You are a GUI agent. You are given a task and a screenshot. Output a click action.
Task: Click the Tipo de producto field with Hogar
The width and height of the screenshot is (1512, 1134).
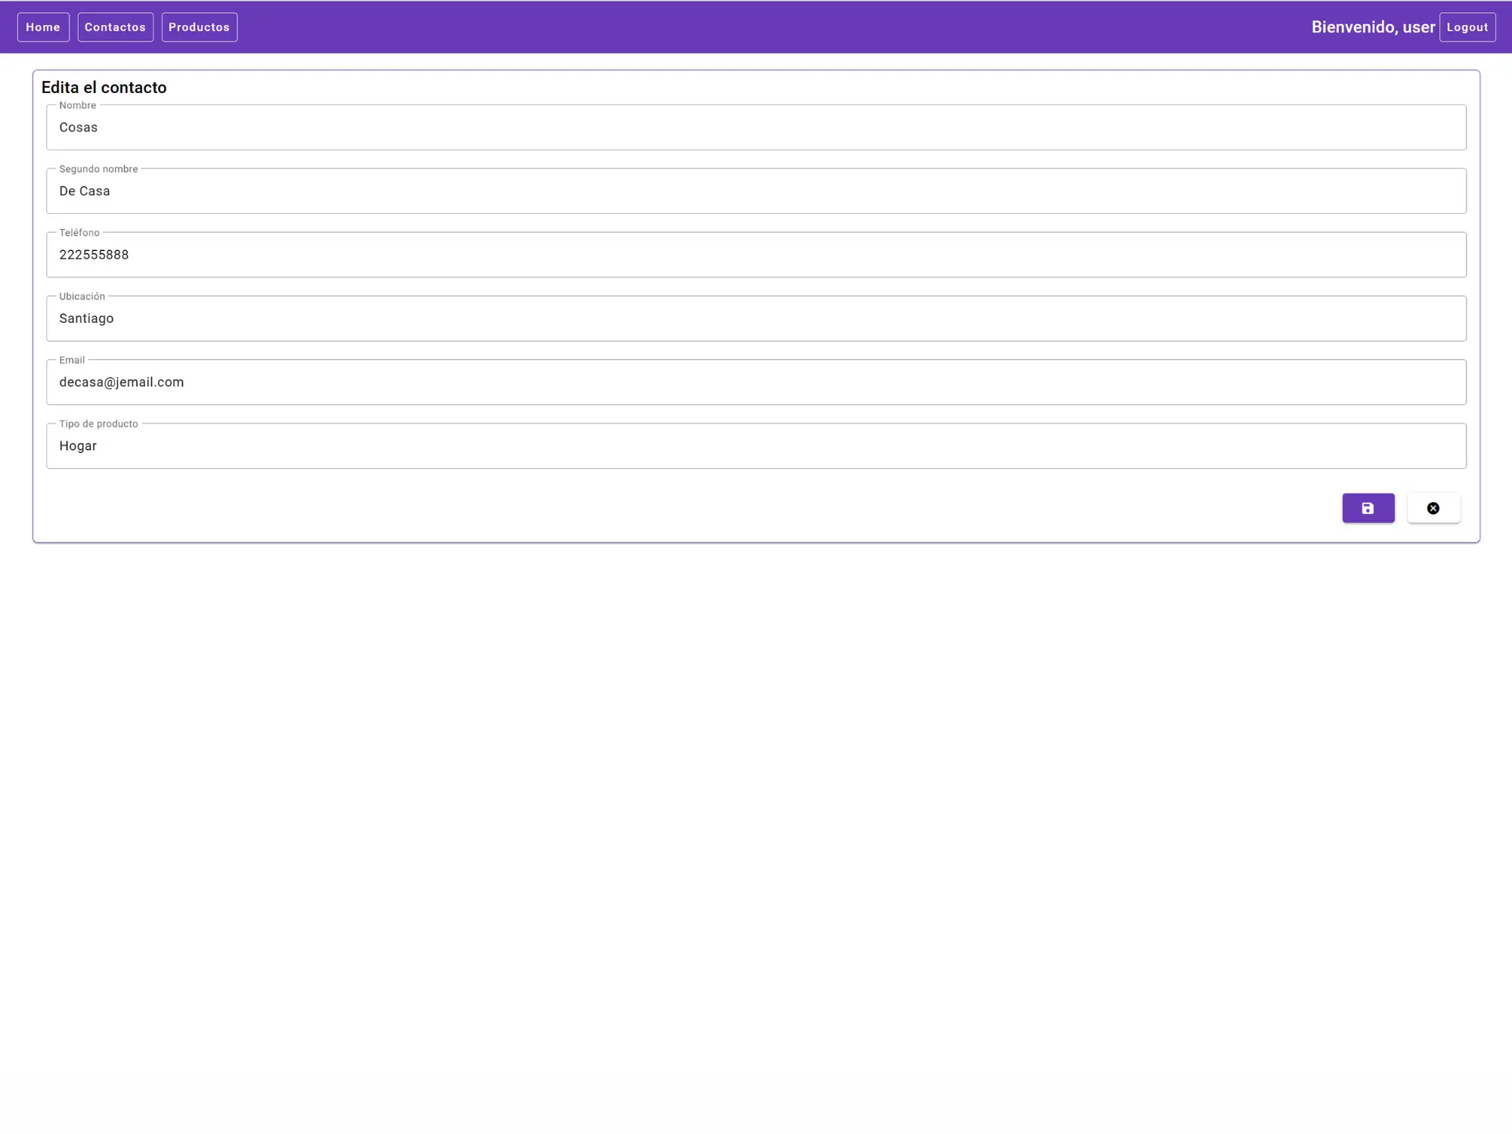(x=756, y=446)
